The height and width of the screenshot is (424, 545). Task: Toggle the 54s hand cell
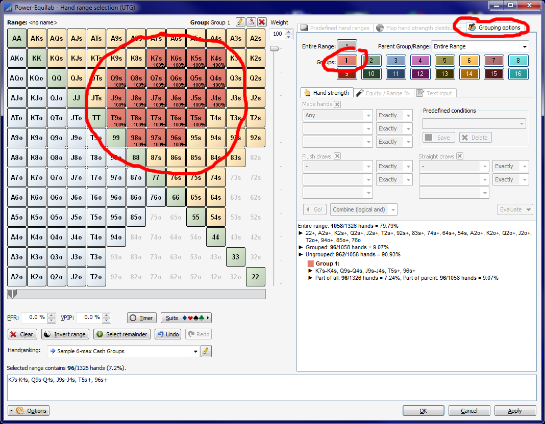(x=215, y=217)
